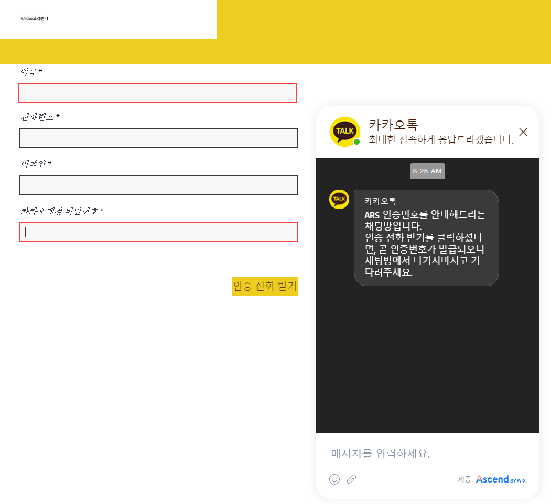Image resolution: width=551 pixels, height=504 pixels.
Task: Click the 카카오계정 비밀번호 password field
Action: pyautogui.click(x=158, y=232)
